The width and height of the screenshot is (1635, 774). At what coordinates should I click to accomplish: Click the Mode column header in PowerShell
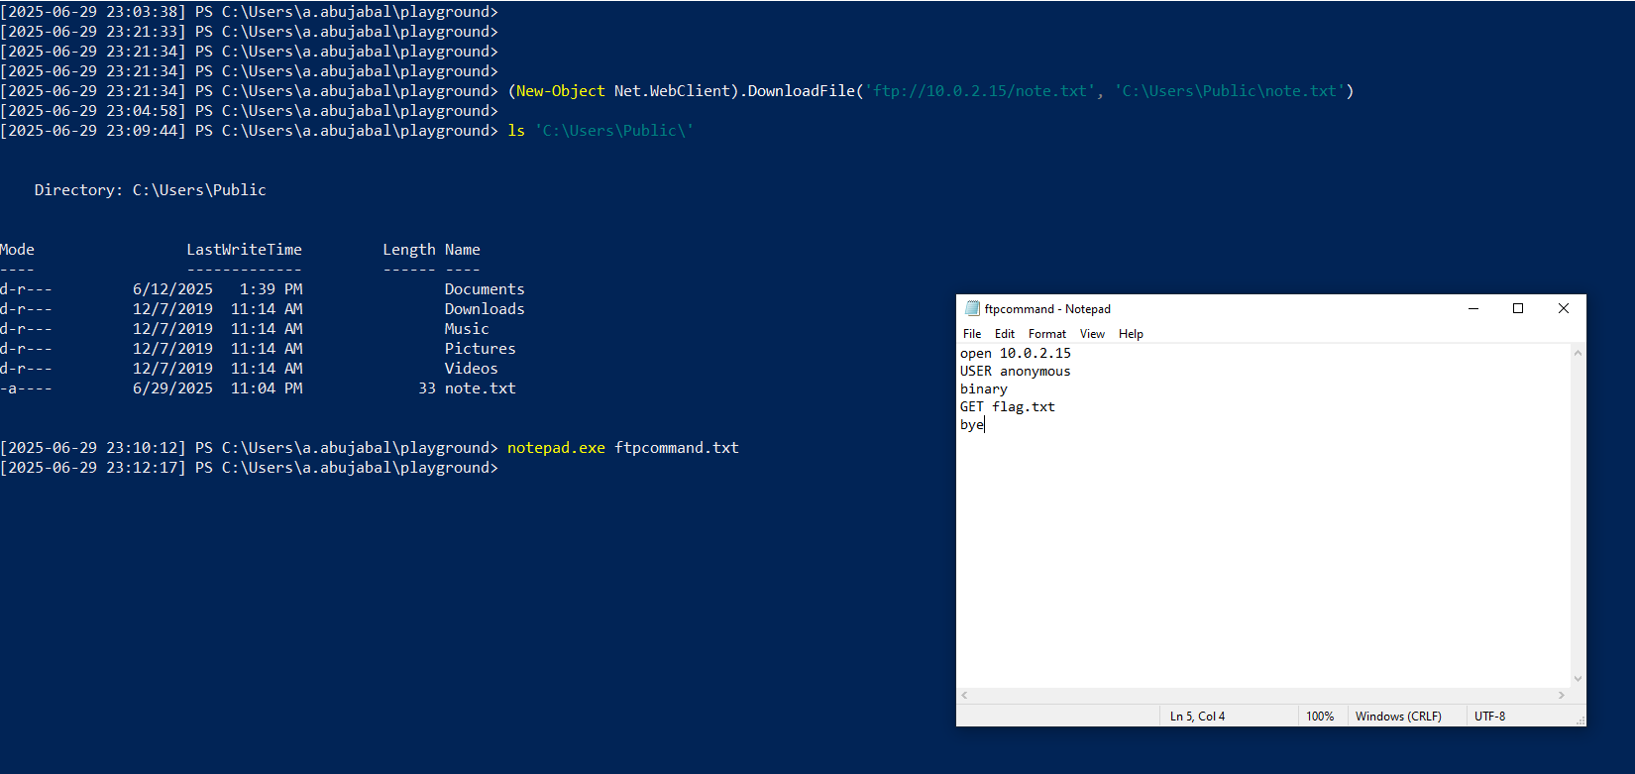point(18,250)
